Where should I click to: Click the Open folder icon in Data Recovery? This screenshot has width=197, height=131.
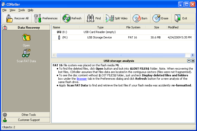[x=26, y=37]
